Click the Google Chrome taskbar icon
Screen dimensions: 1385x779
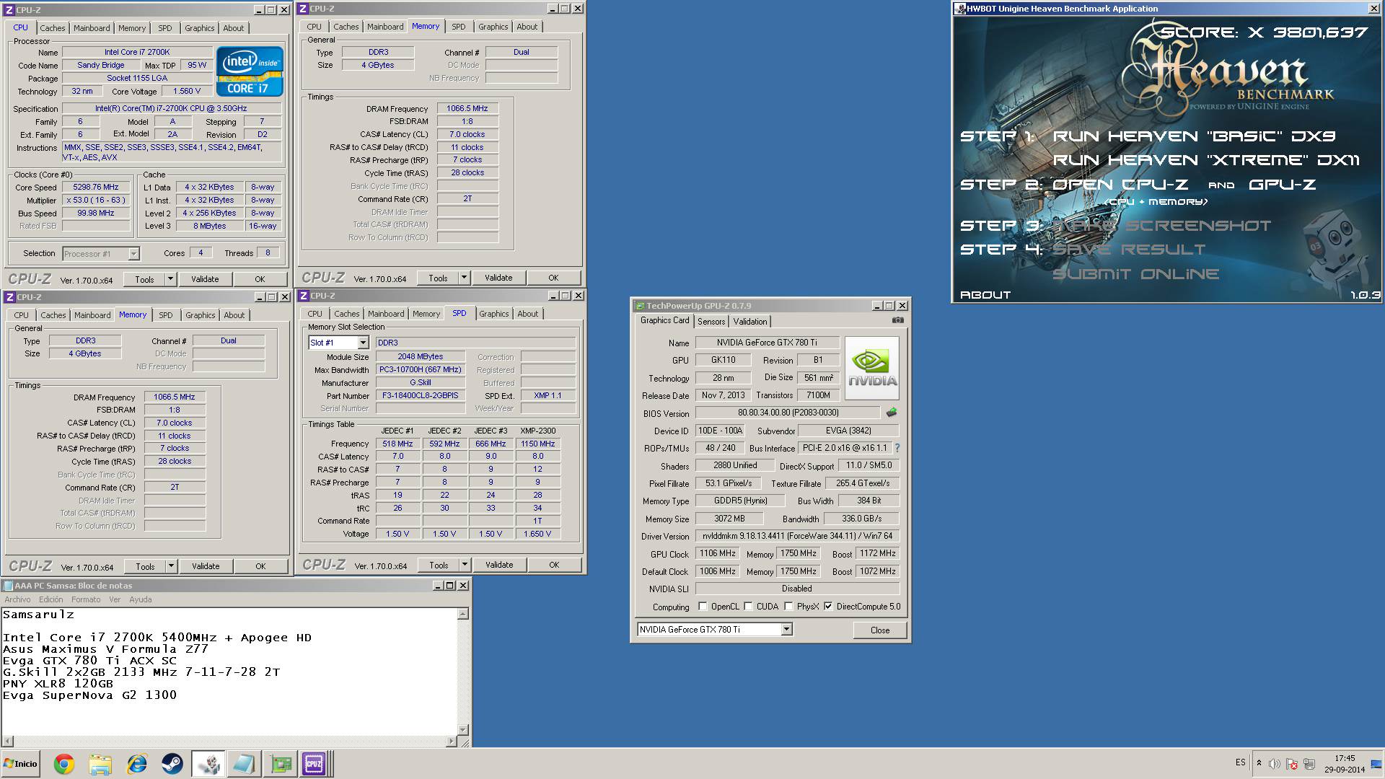click(x=63, y=764)
